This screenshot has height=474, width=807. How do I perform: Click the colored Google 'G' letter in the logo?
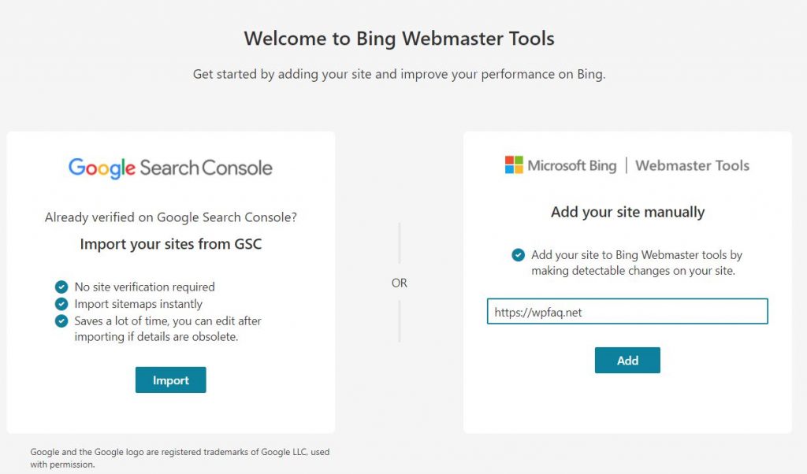76,167
